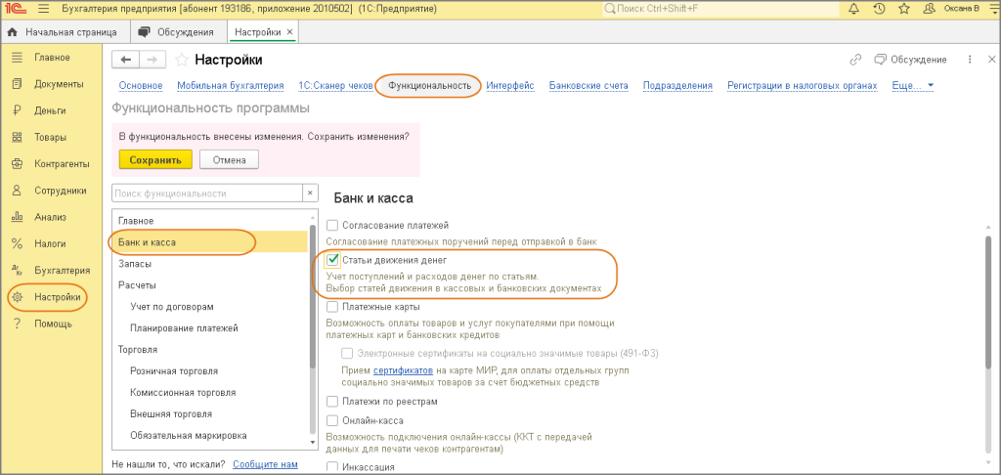This screenshot has width=1001, height=475.
Task: Open Документы section in sidebar
Action: (50, 84)
